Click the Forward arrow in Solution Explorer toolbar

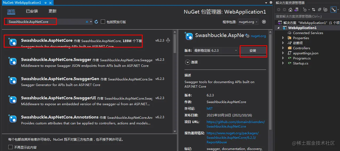point(284,10)
